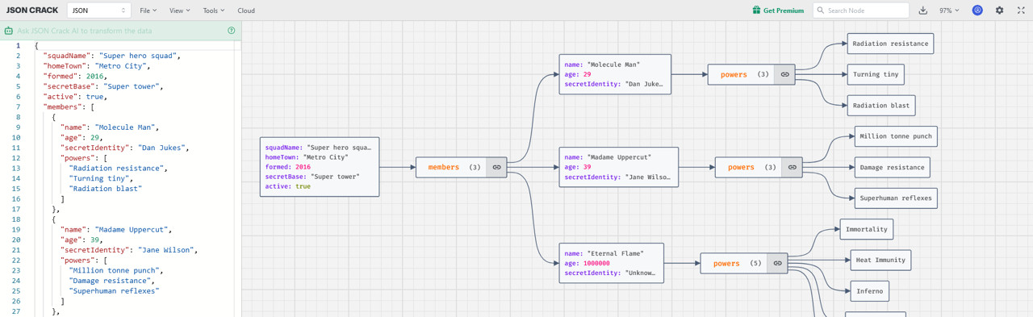Viewport: 1033px width, 317px height.
Task: Select the Immortality graph node
Action: pos(867,229)
